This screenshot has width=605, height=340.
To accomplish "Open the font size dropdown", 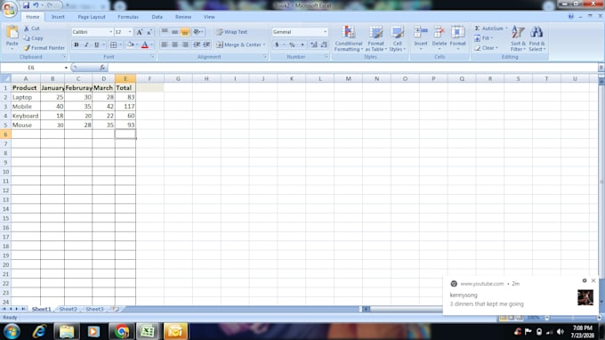I will click(130, 32).
